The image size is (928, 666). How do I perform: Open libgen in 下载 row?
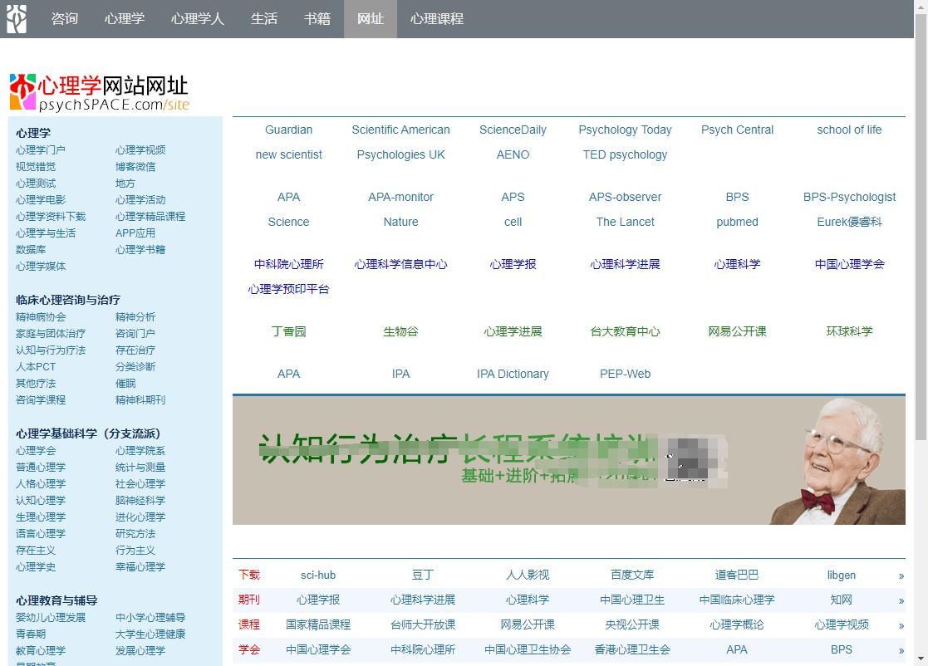point(841,575)
